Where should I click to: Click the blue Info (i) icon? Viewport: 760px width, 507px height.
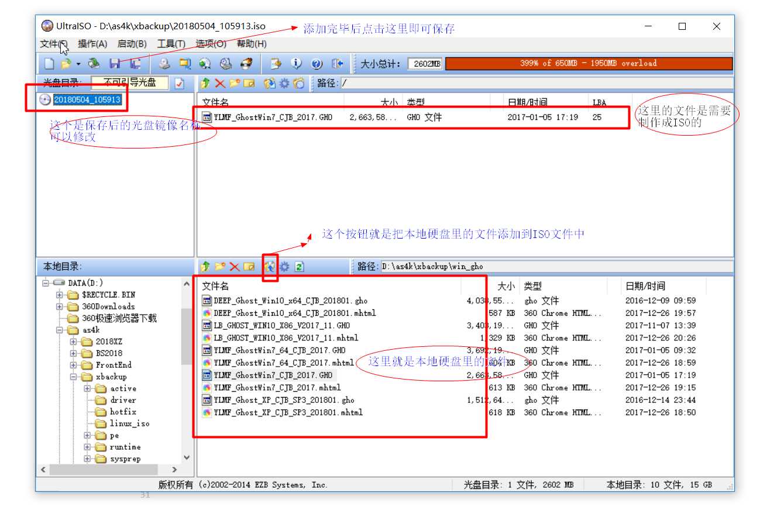(297, 63)
